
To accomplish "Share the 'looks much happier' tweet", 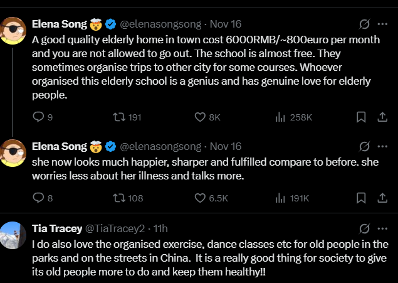I will pos(382,198).
